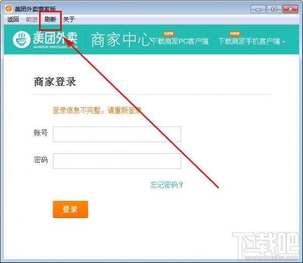Click the 商家登录 heading text
Screen dimensions: 303x263
[55, 81]
